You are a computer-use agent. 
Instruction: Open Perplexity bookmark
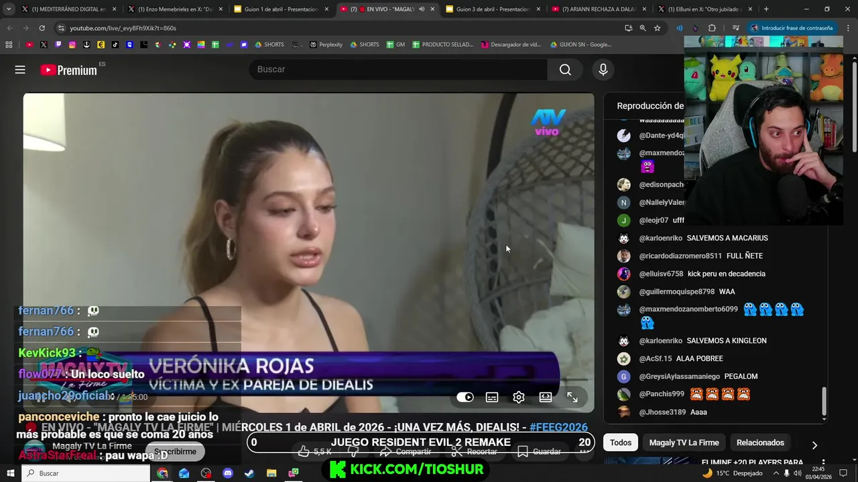326,45
